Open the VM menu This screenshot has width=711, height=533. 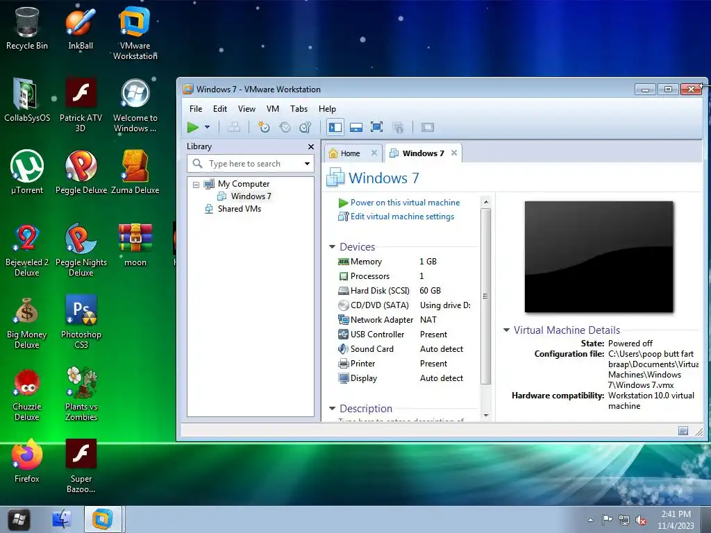pos(272,109)
